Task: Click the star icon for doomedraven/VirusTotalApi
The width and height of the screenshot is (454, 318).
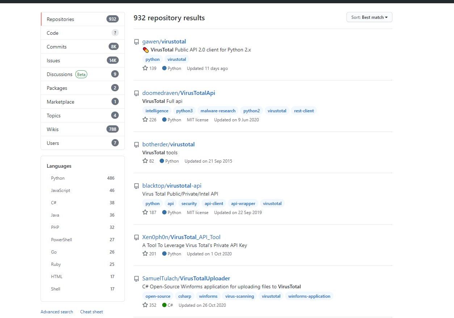Action: pyautogui.click(x=145, y=120)
